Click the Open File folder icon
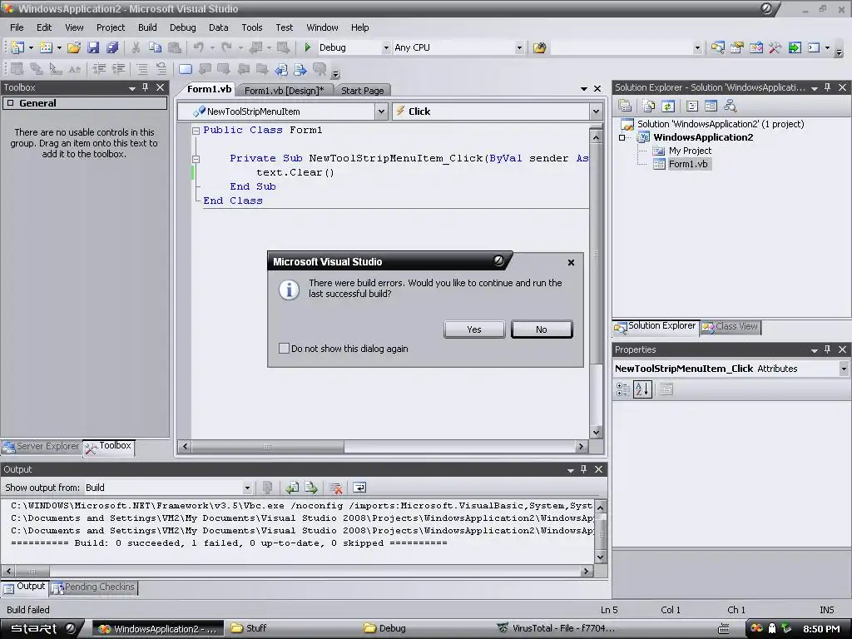The width and height of the screenshot is (852, 639). pos(74,47)
